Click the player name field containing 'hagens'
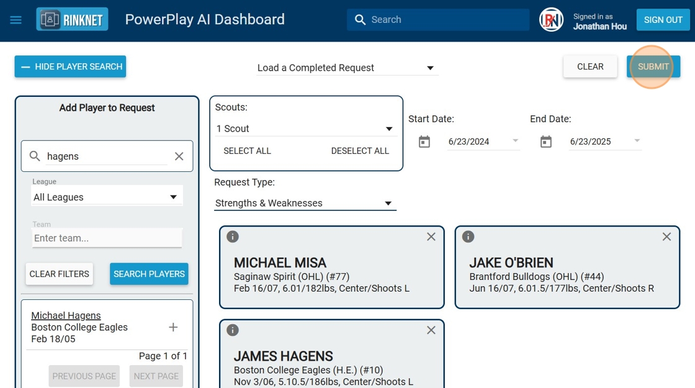 pyautogui.click(x=107, y=156)
